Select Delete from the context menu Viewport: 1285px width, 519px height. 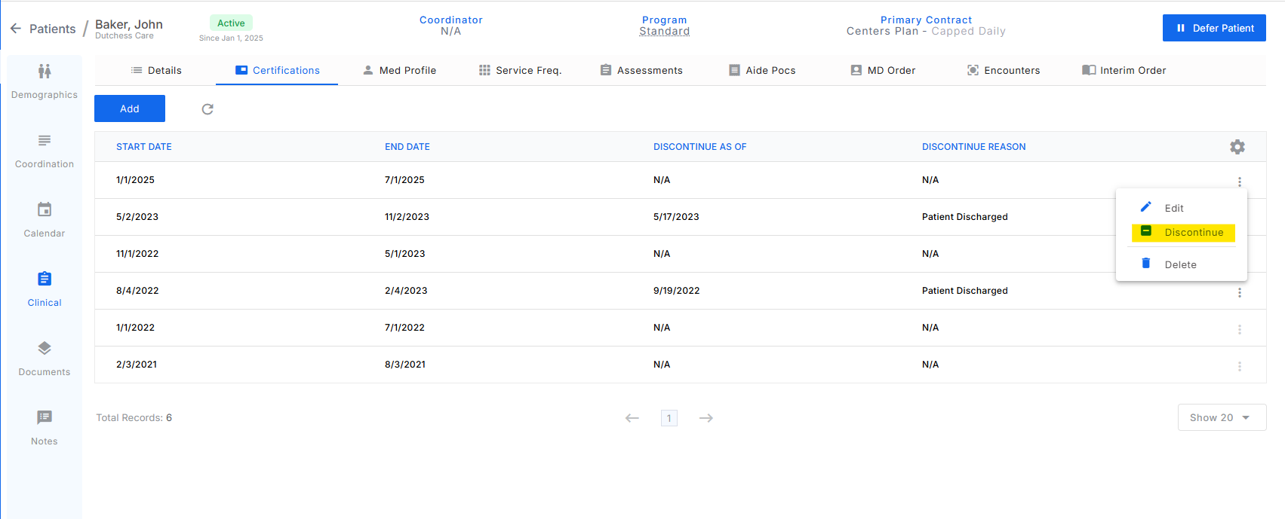pos(1182,264)
